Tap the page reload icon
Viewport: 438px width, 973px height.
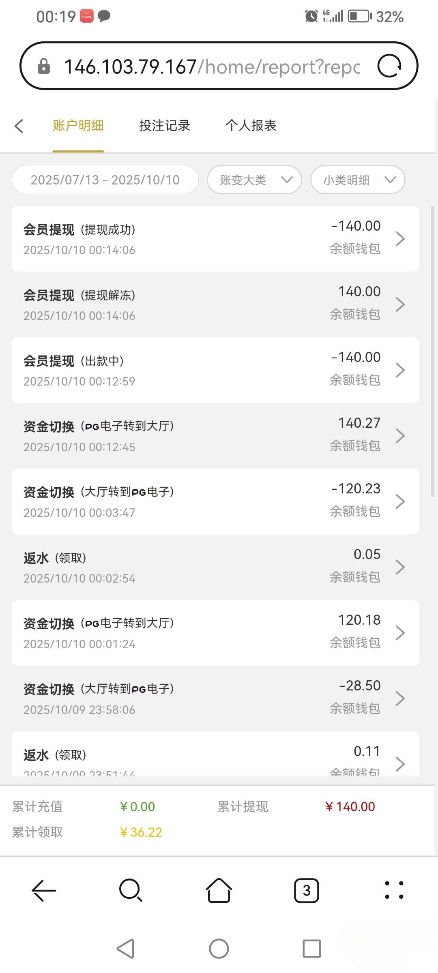coord(389,66)
